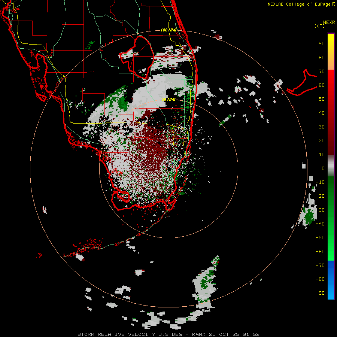Image resolution: width=337 pixels, height=337 pixels.
Task: Click the 20 value on velocity scale
Action: [322, 140]
